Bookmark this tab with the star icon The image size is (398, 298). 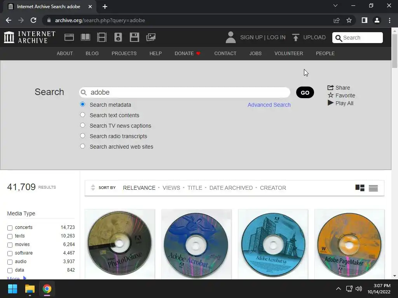point(349,20)
